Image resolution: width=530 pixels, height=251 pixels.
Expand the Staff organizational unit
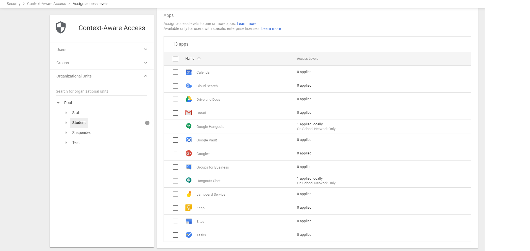(x=66, y=113)
